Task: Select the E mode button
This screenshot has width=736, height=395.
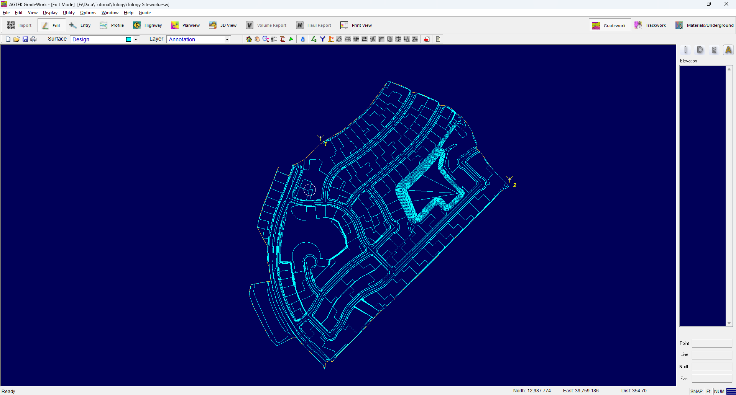Action: (714, 50)
